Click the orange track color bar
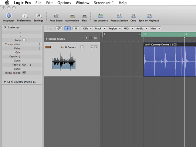The height and width of the screenshot is (147, 196). click(x=48, y=47)
